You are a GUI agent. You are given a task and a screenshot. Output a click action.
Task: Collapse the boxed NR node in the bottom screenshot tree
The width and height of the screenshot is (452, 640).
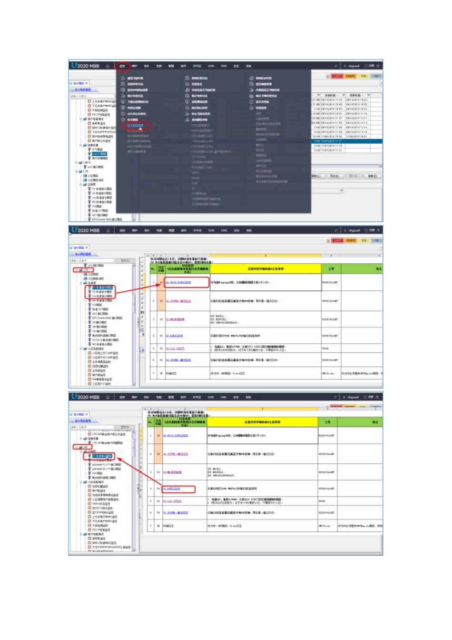tap(76, 447)
